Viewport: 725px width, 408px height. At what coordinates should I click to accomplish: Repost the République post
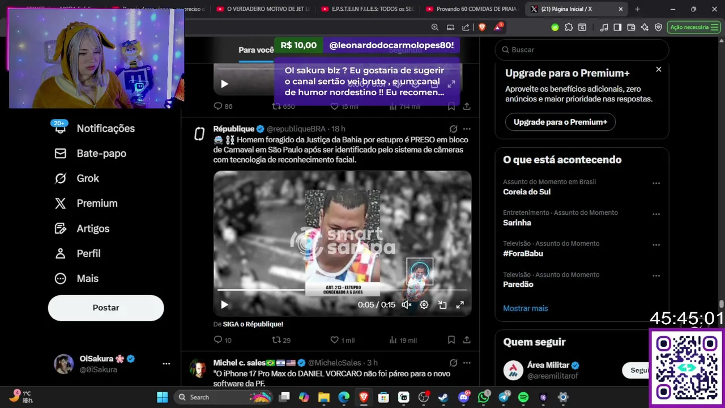click(281, 340)
